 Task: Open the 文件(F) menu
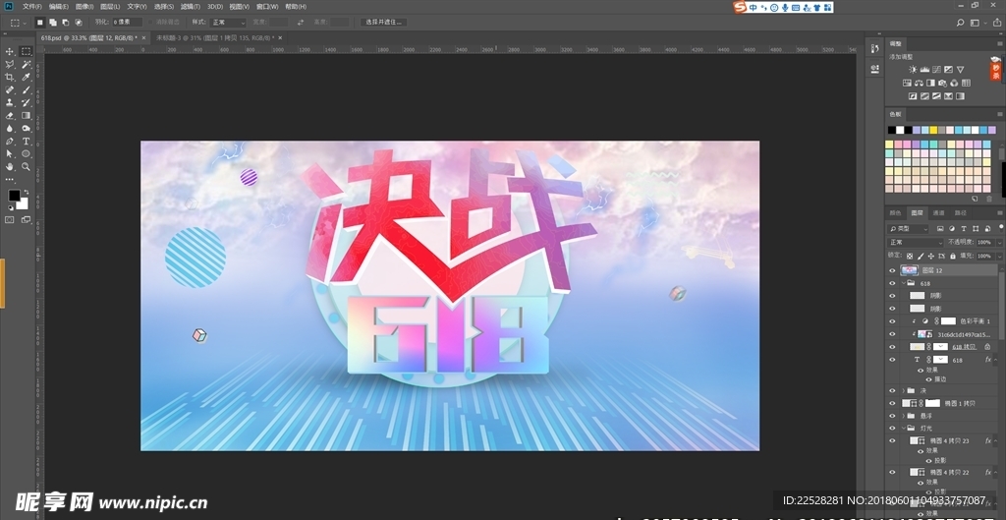click(32, 7)
